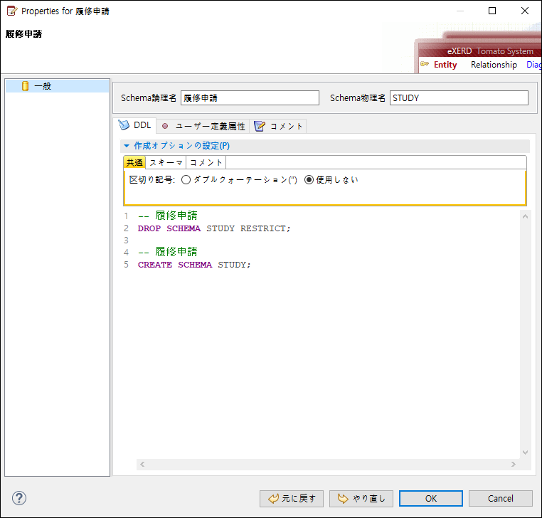Click the yellow database icon beside 一般

coord(25,86)
